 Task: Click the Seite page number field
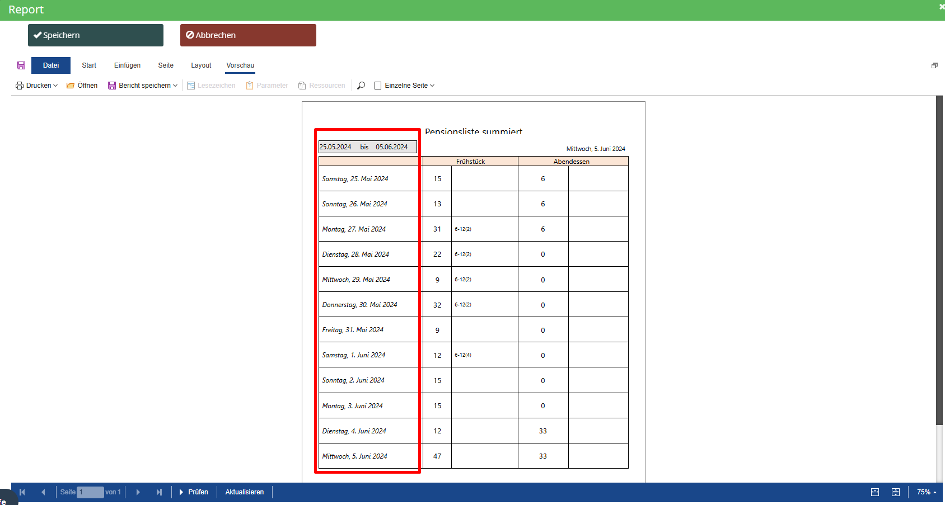tap(90, 492)
